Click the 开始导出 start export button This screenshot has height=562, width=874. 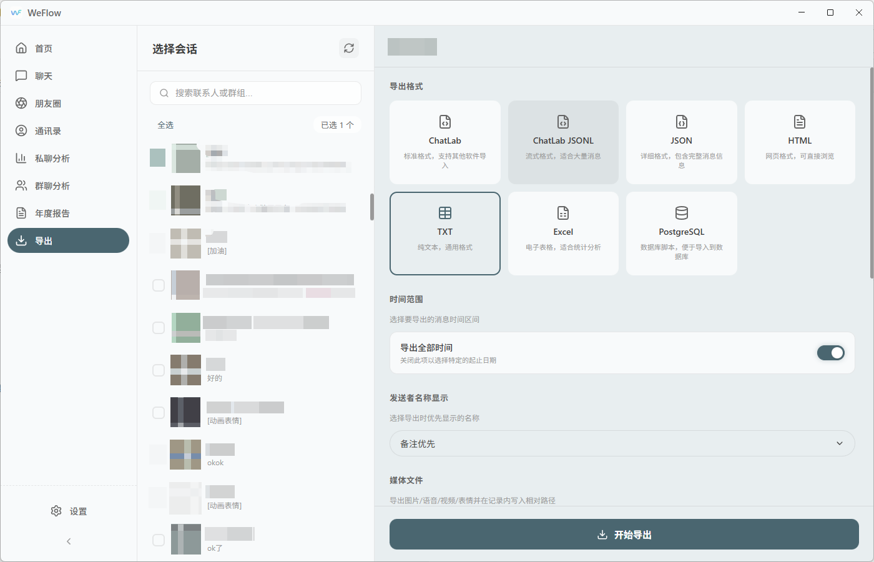point(624,535)
